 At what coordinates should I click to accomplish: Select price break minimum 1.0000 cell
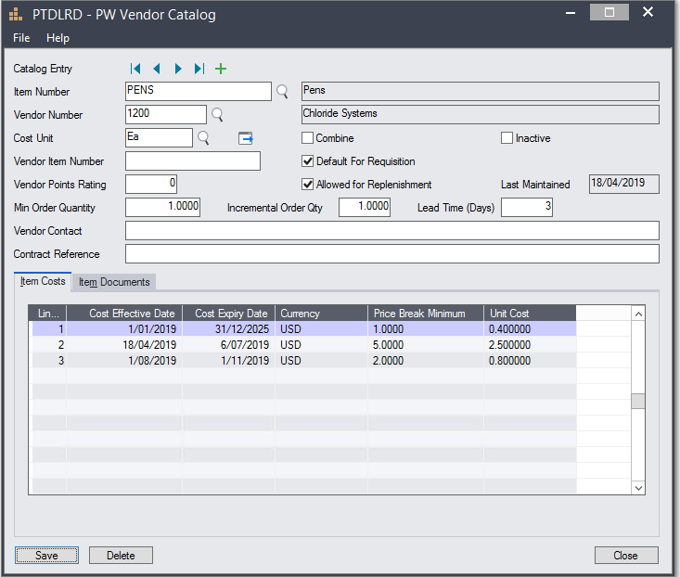click(427, 329)
